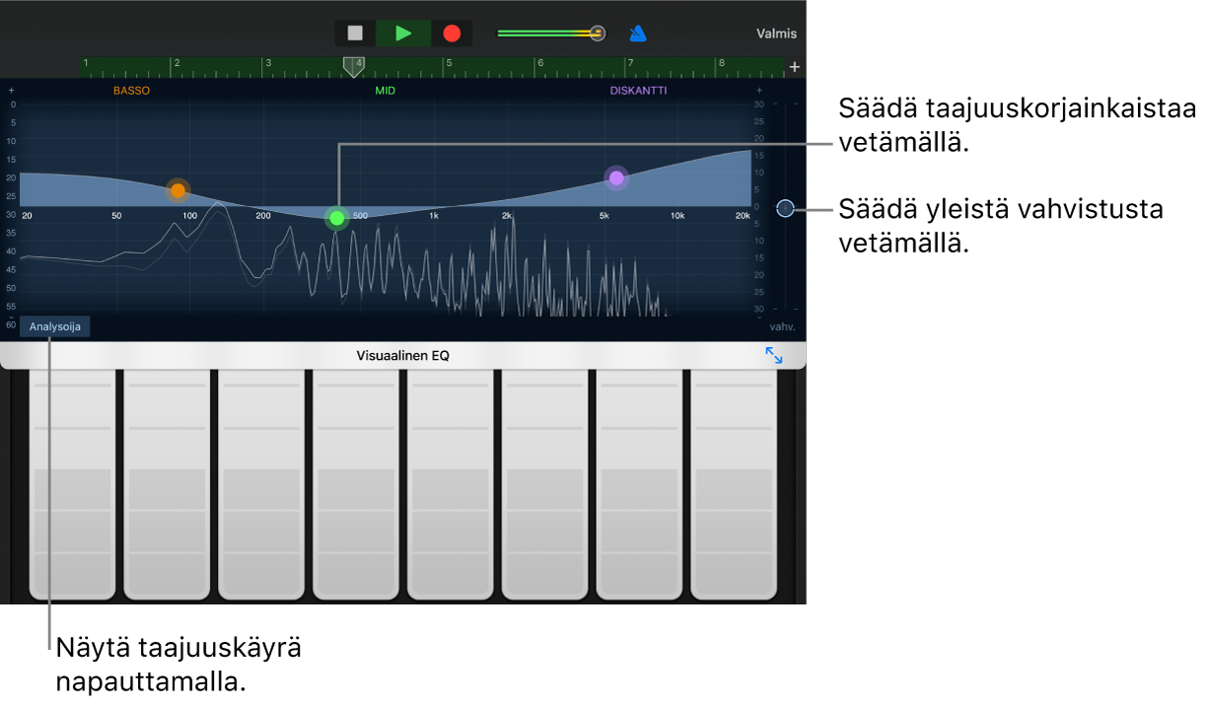The width and height of the screenshot is (1209, 708).
Task: Click the playhead marker on the ruler
Action: tap(352, 66)
